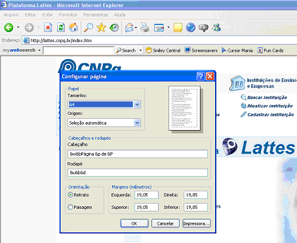Click the mywebsearch search text box

78,51
